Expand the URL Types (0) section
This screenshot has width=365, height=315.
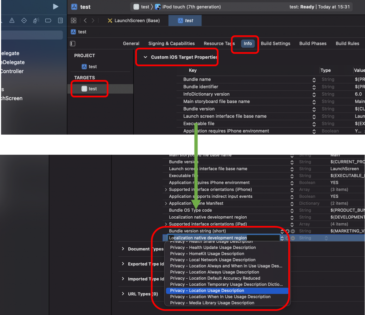123,294
